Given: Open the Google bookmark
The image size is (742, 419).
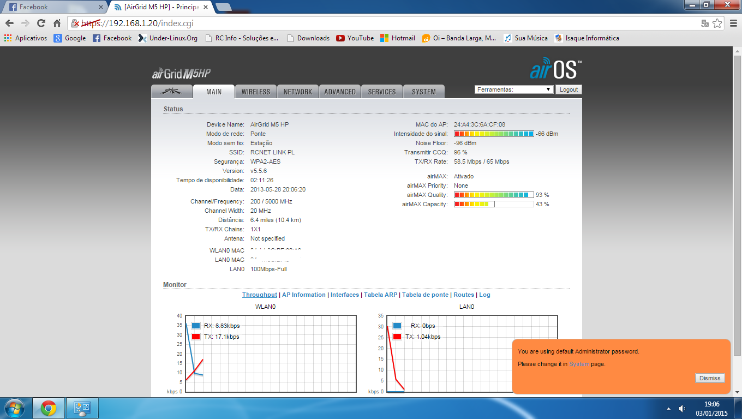Looking at the screenshot, I should tap(70, 38).
